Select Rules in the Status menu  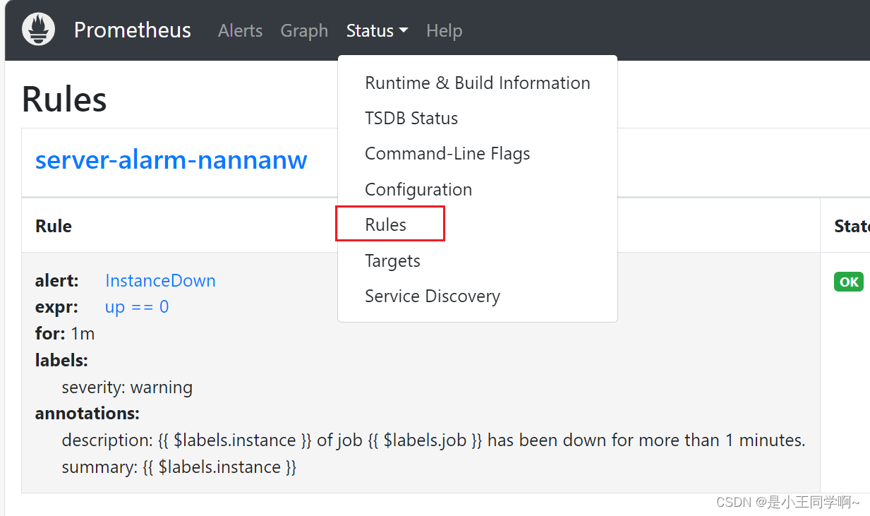click(x=477, y=224)
